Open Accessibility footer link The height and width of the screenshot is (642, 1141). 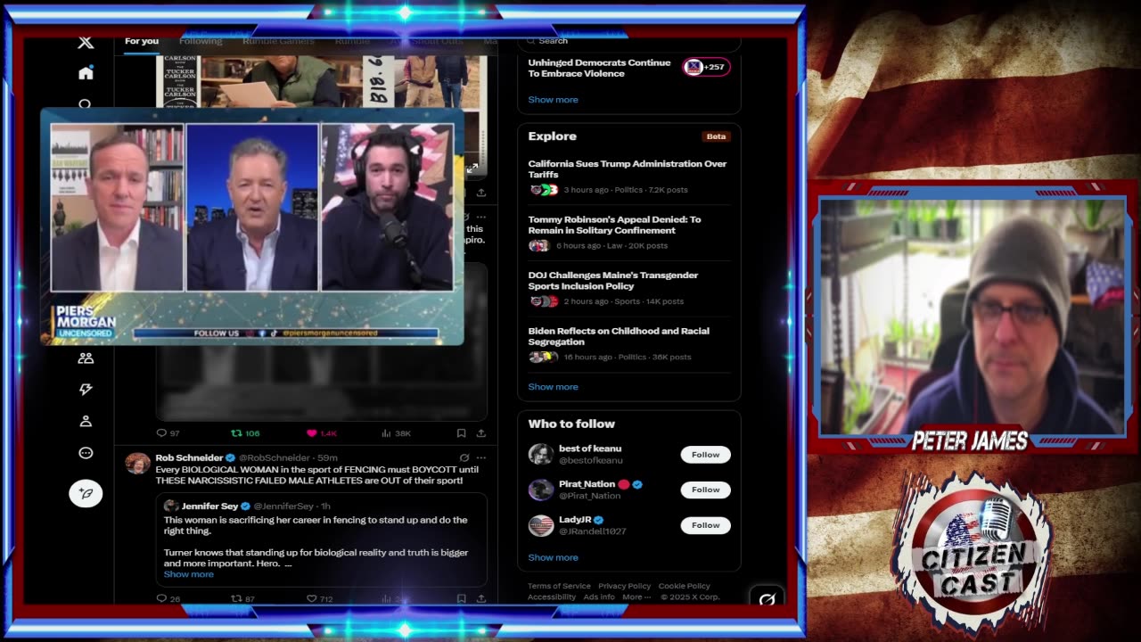pyautogui.click(x=552, y=597)
